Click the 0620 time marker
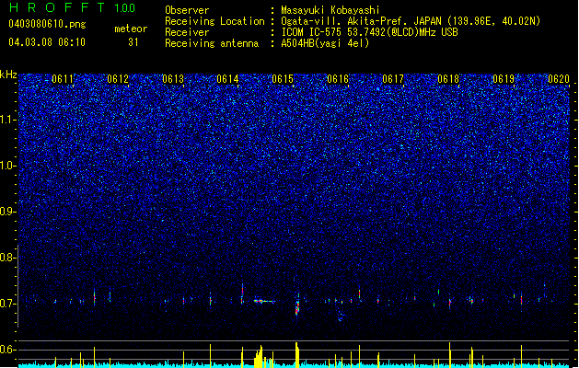579x368 pixels. click(559, 79)
